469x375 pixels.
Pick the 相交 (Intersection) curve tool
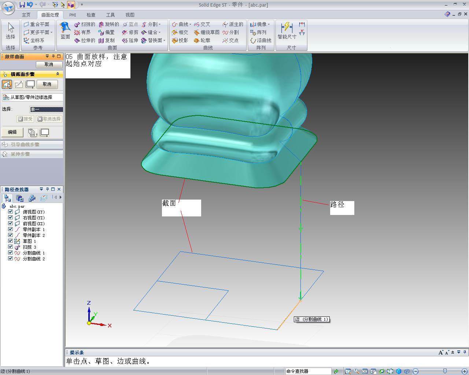180,32
